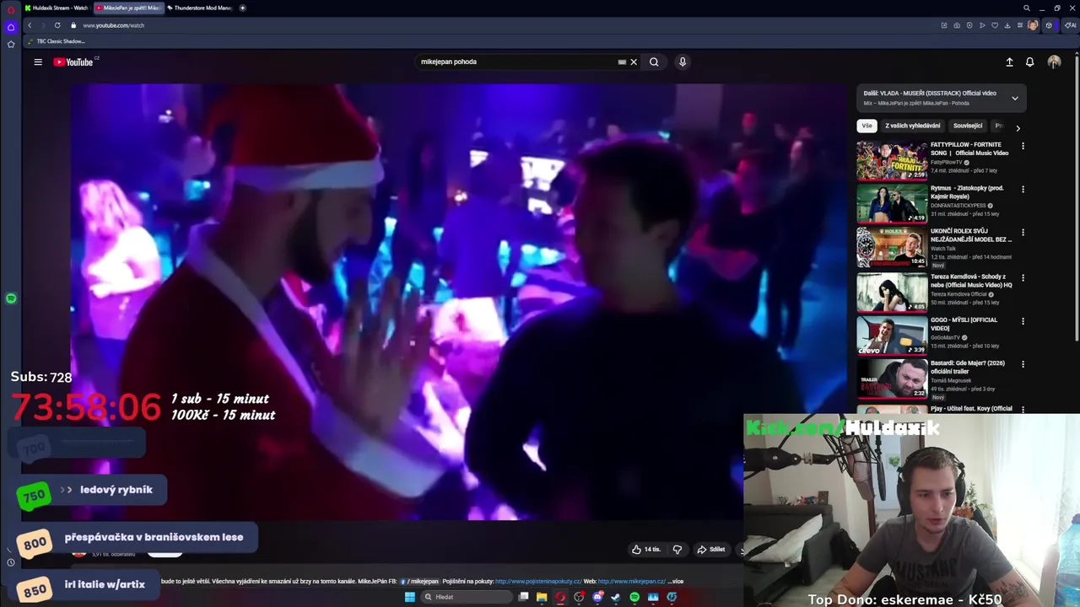Open options menu for Rolex video

tap(1023, 232)
